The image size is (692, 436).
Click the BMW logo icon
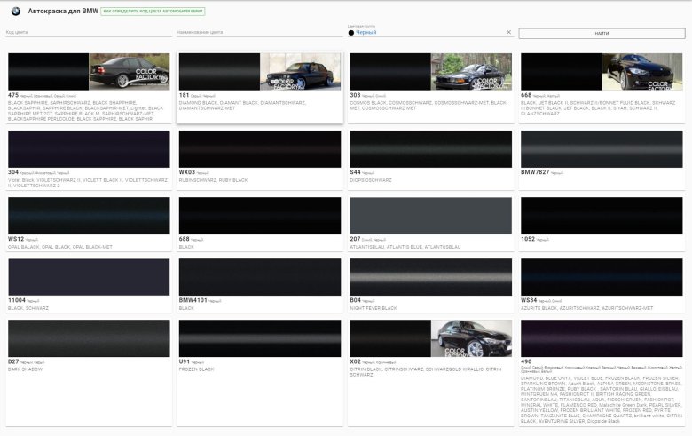pyautogui.click(x=15, y=11)
